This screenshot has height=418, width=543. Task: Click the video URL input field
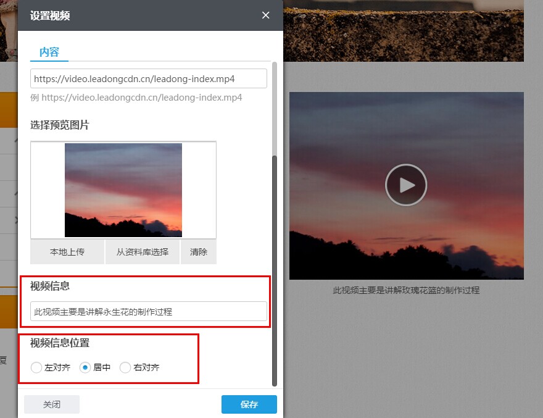(147, 78)
